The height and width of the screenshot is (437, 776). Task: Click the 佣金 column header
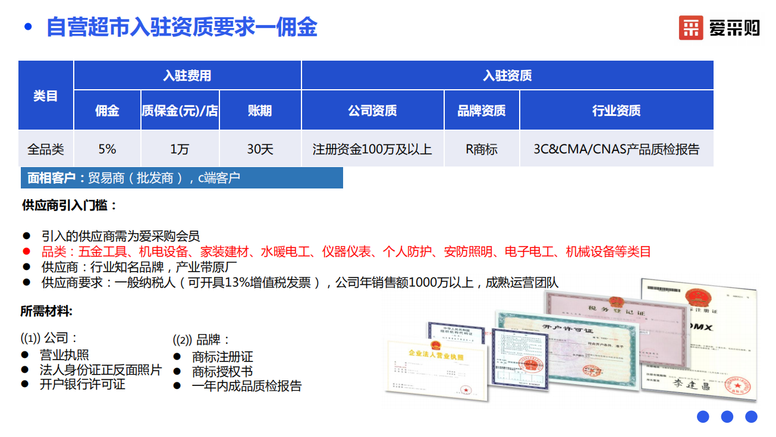[107, 111]
